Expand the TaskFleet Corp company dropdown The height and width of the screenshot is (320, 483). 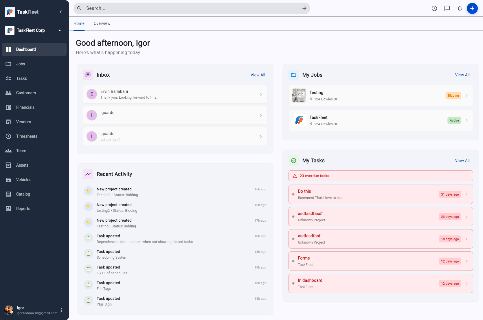point(60,30)
